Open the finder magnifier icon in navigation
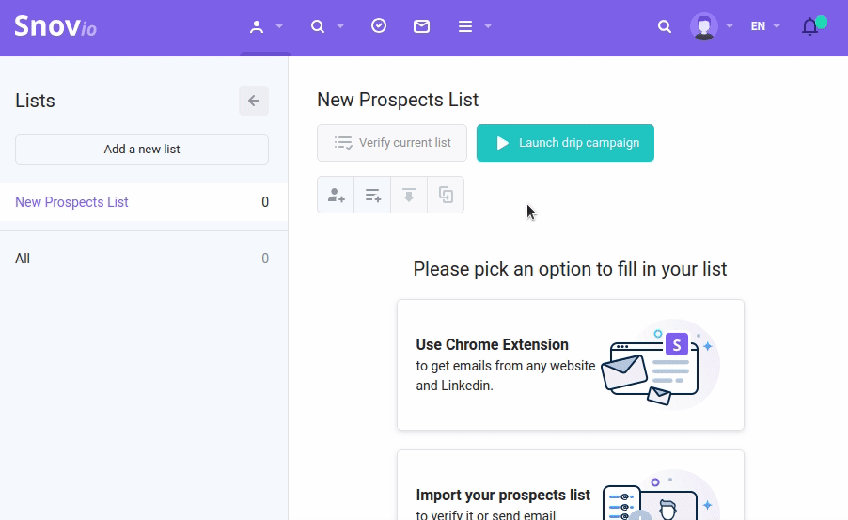Screen dimensions: 848x520 pos(318,26)
